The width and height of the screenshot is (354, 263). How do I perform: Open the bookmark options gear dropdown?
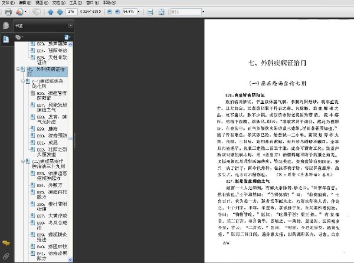(19, 37)
